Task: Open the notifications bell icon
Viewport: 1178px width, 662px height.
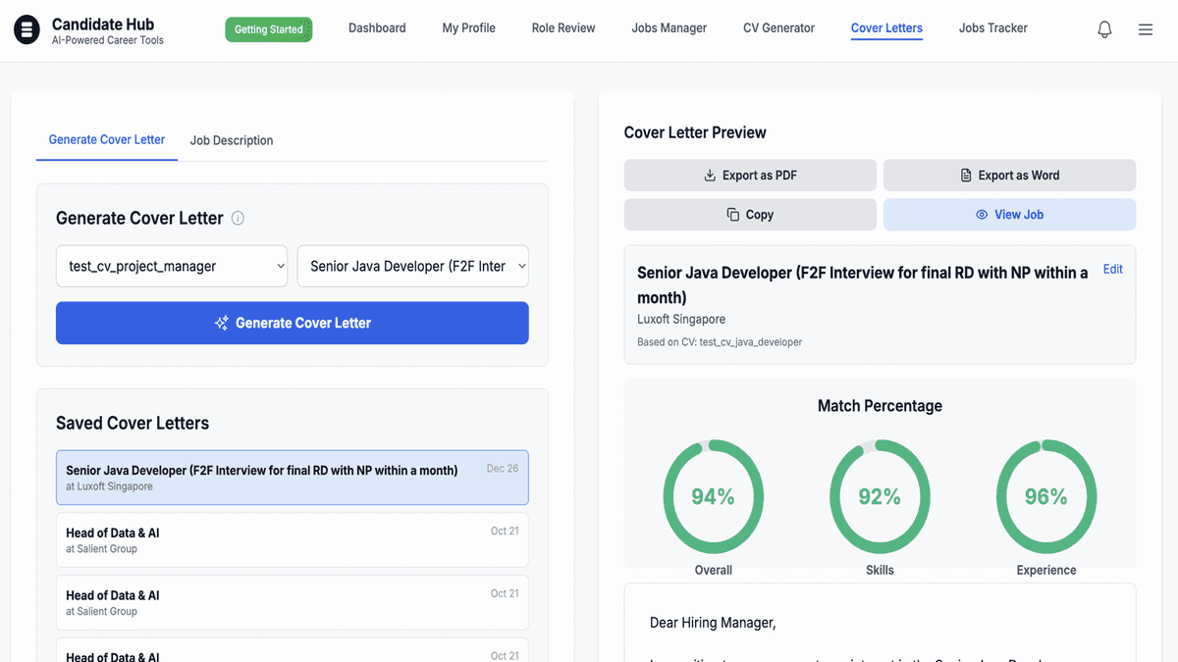Action: tap(1104, 29)
